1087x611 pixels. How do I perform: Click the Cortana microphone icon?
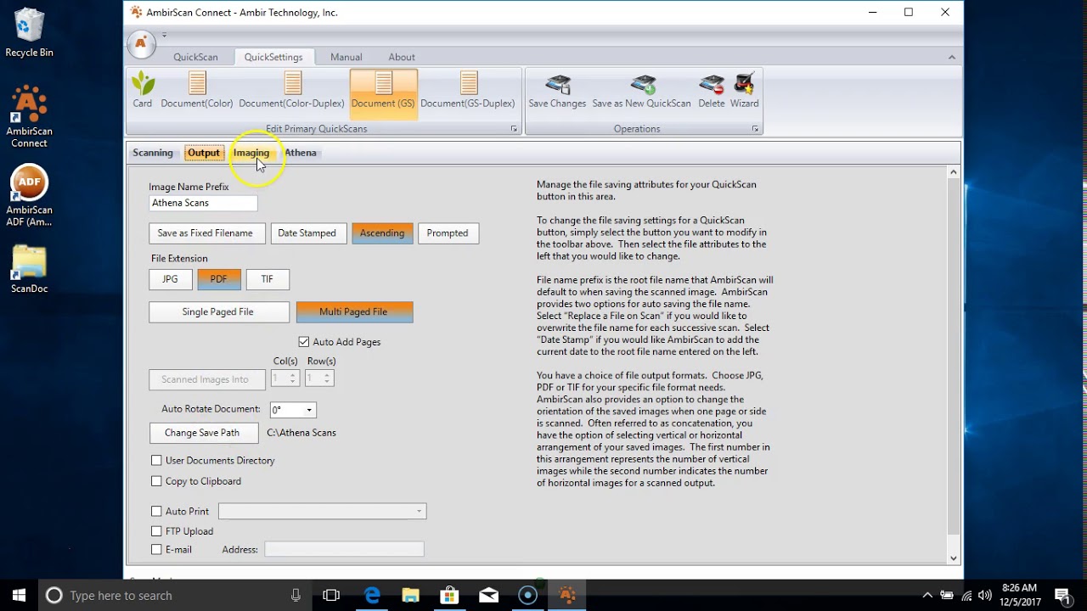pyautogui.click(x=296, y=595)
